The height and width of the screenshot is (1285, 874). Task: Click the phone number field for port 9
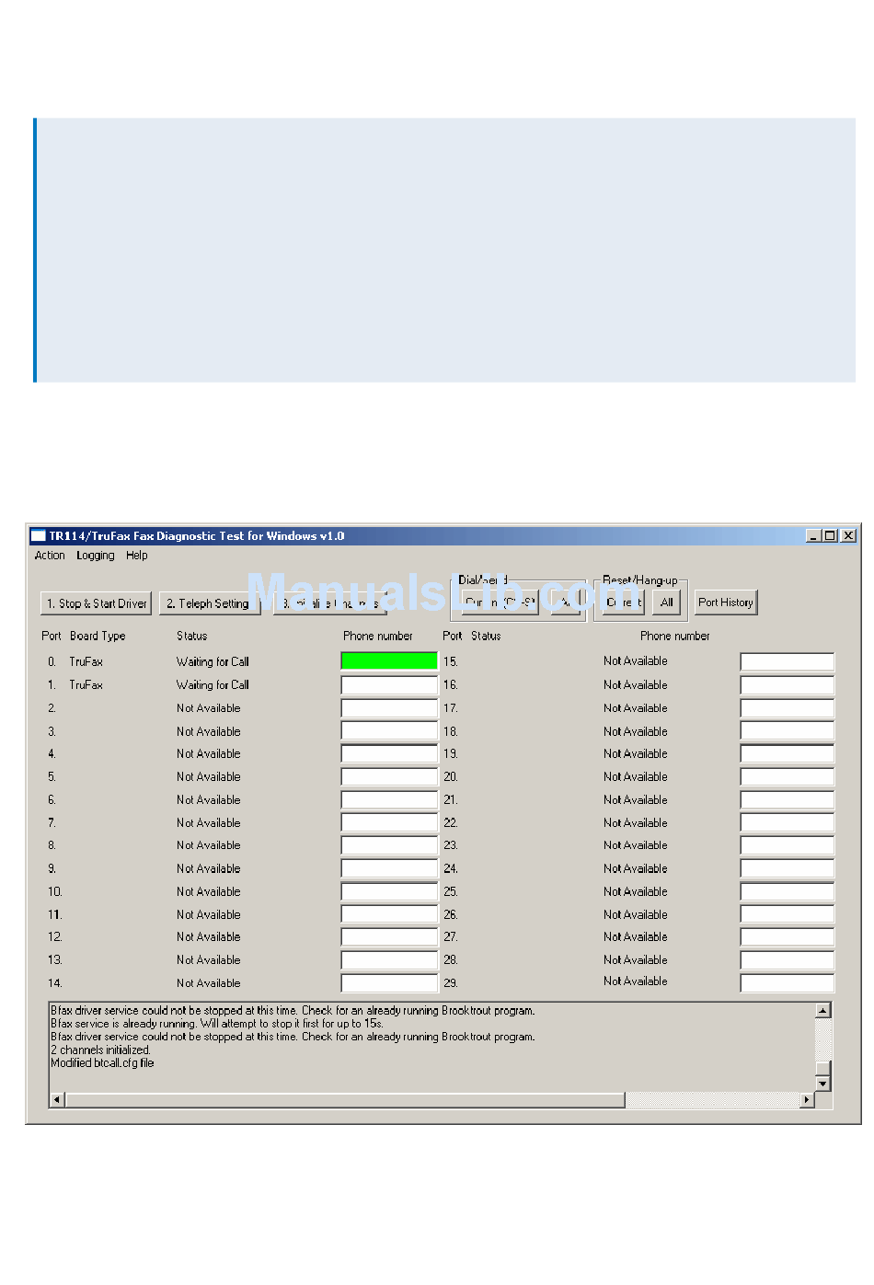click(389, 868)
